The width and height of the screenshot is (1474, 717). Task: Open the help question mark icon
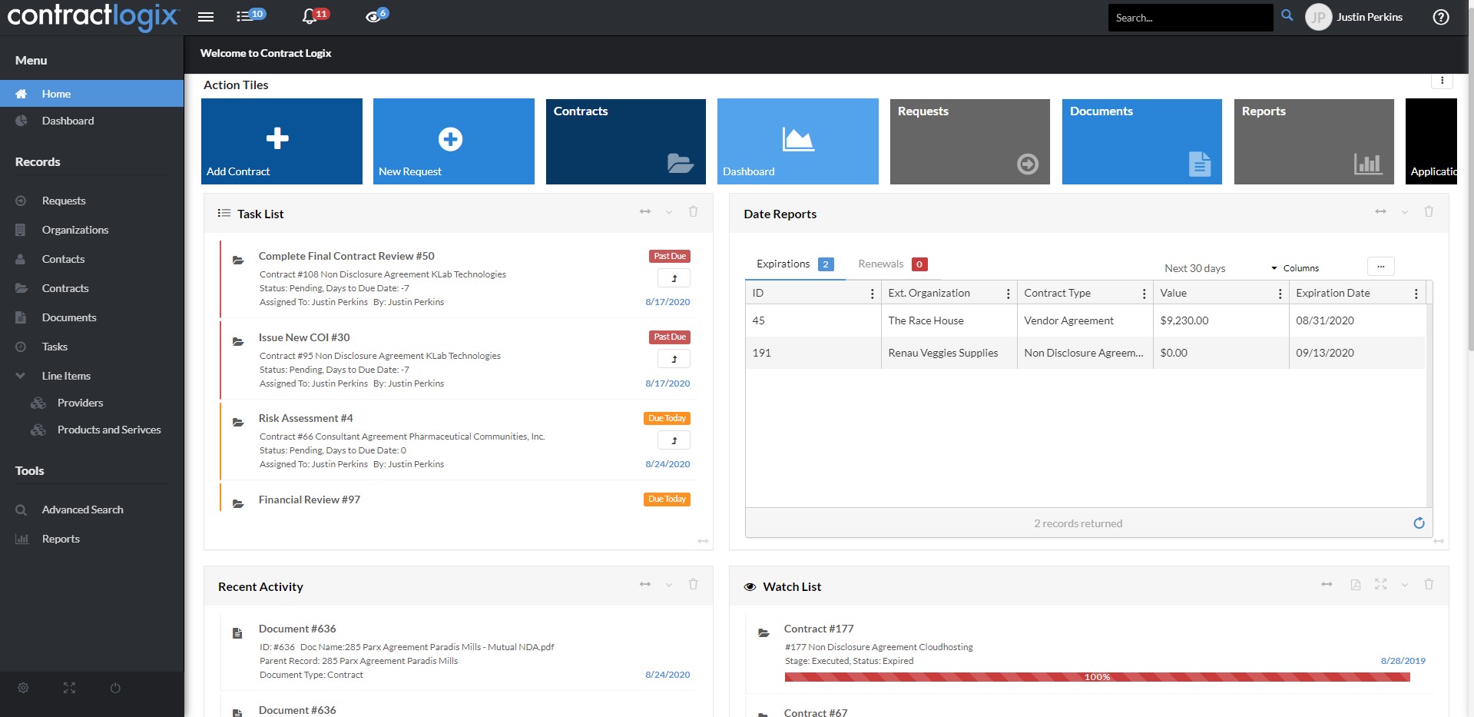1441,17
